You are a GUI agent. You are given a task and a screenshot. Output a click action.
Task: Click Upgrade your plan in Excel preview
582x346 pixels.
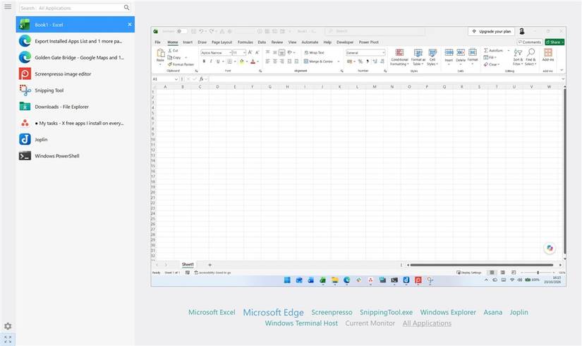[492, 31]
